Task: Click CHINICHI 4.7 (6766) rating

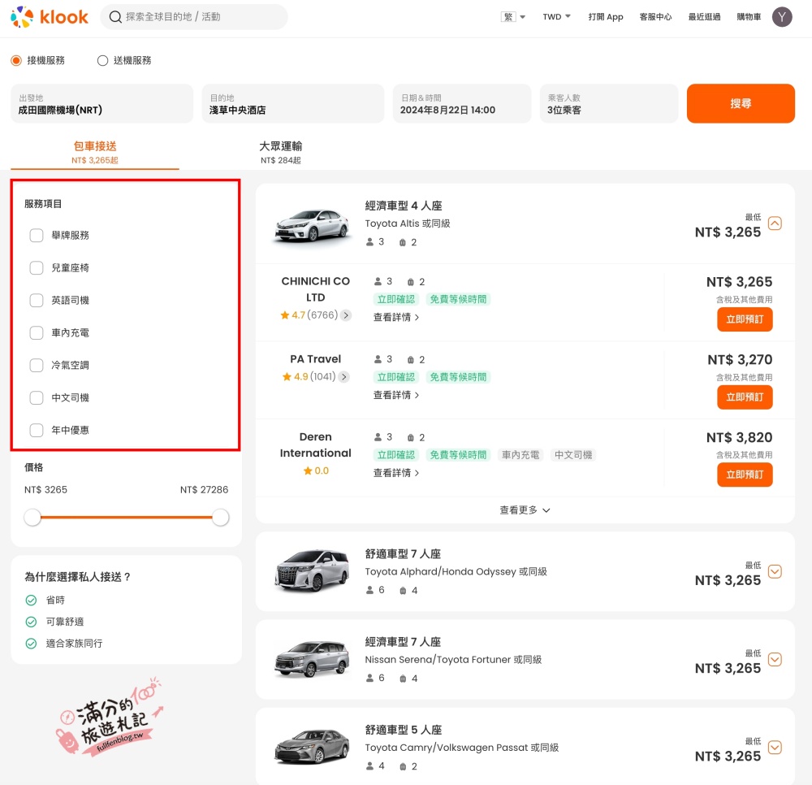Action: coord(309,315)
